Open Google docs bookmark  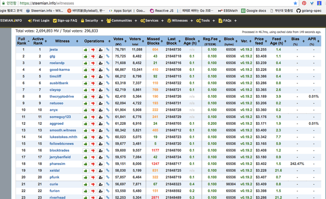(x=254, y=11)
